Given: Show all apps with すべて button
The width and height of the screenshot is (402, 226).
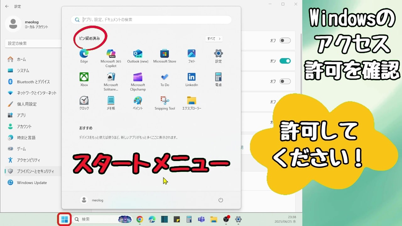Looking at the screenshot, I should (214, 39).
